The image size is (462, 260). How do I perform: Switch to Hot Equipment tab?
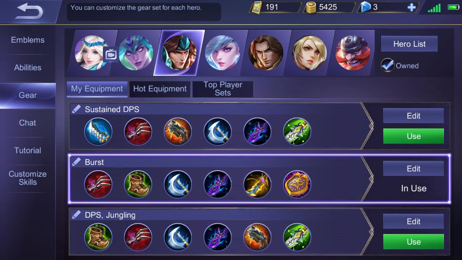tap(160, 89)
